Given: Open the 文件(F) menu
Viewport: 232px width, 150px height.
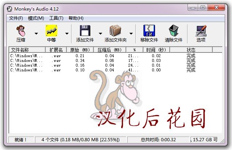Looking at the screenshot, I should pyautogui.click(x=16, y=18).
